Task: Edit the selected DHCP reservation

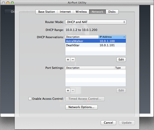Action: point(121,60)
